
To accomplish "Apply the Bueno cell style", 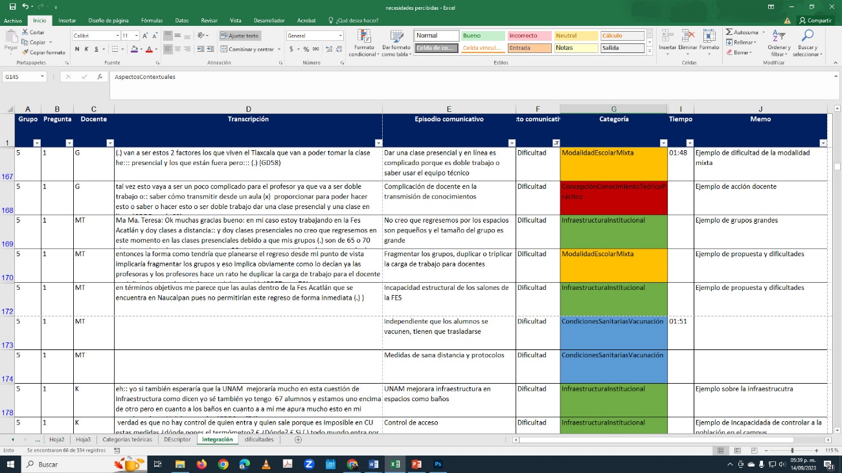I will (x=483, y=36).
